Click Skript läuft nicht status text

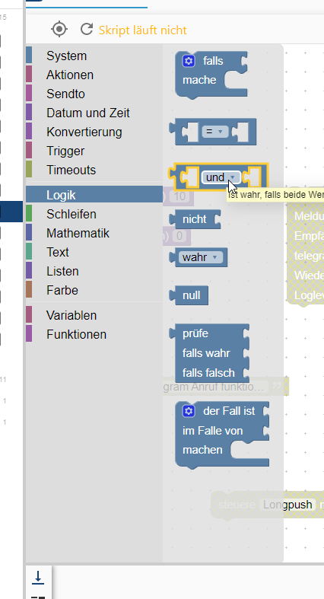(x=143, y=30)
